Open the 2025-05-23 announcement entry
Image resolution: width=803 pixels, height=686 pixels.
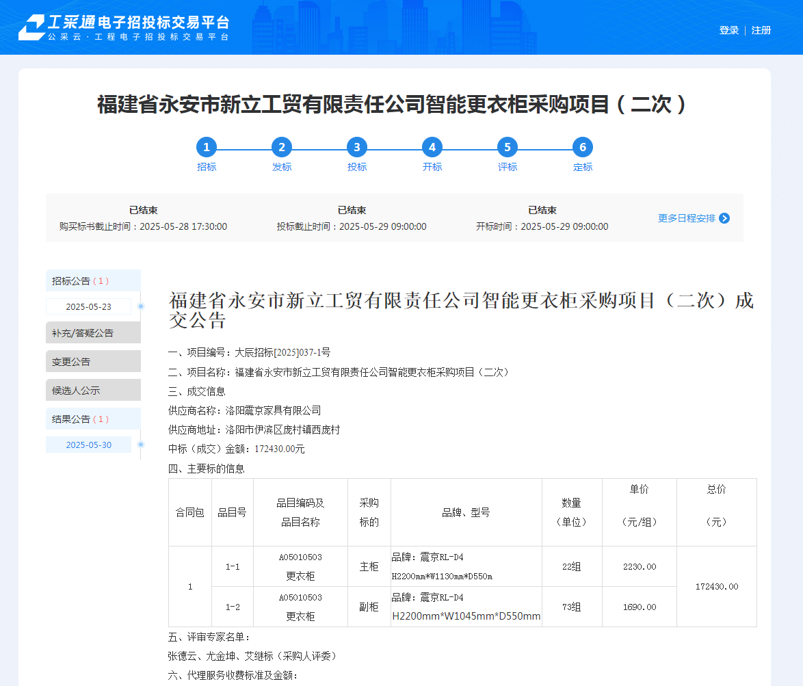tap(89, 306)
